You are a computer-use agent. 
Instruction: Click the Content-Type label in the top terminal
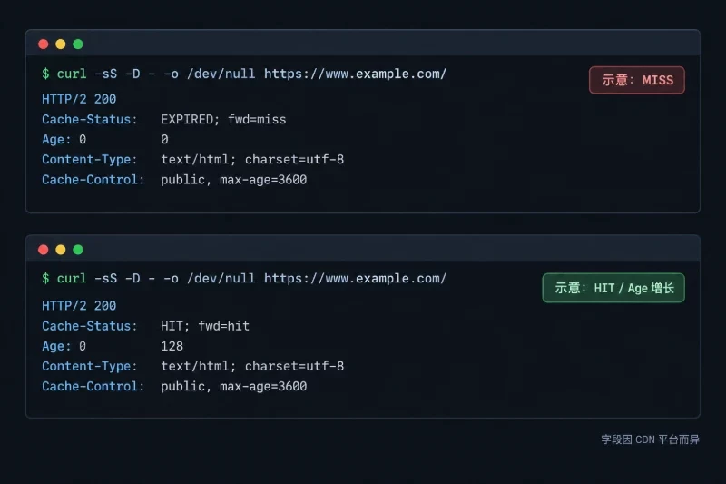click(x=90, y=160)
